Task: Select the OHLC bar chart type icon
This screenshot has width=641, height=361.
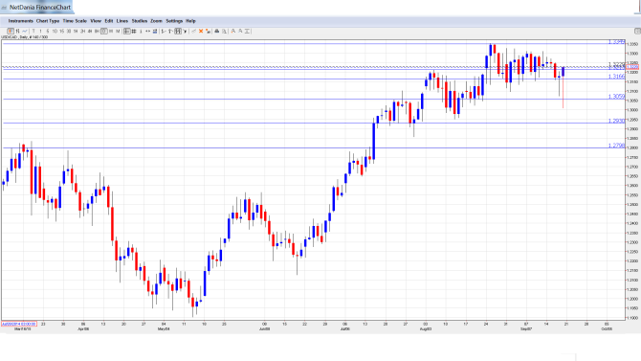Action: 17,31
